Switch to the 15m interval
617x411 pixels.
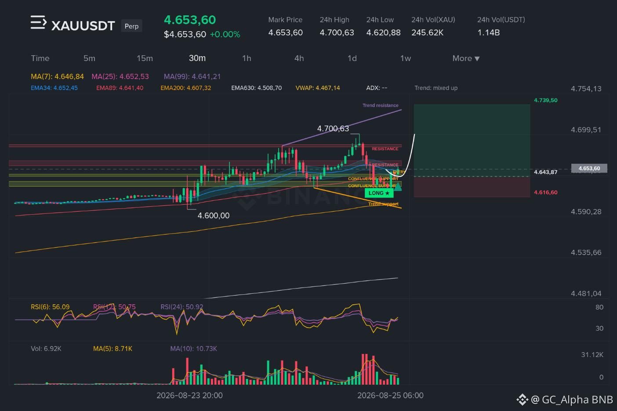pyautogui.click(x=145, y=58)
